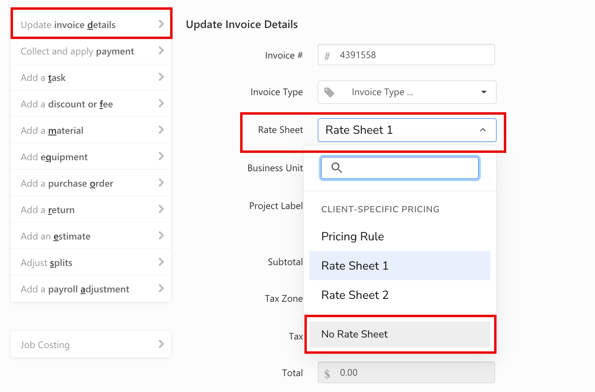Click chevron arrow beside Adjust splits

click(x=161, y=262)
